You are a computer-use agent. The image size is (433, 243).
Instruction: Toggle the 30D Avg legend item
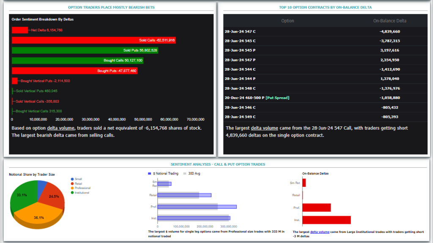(192, 173)
